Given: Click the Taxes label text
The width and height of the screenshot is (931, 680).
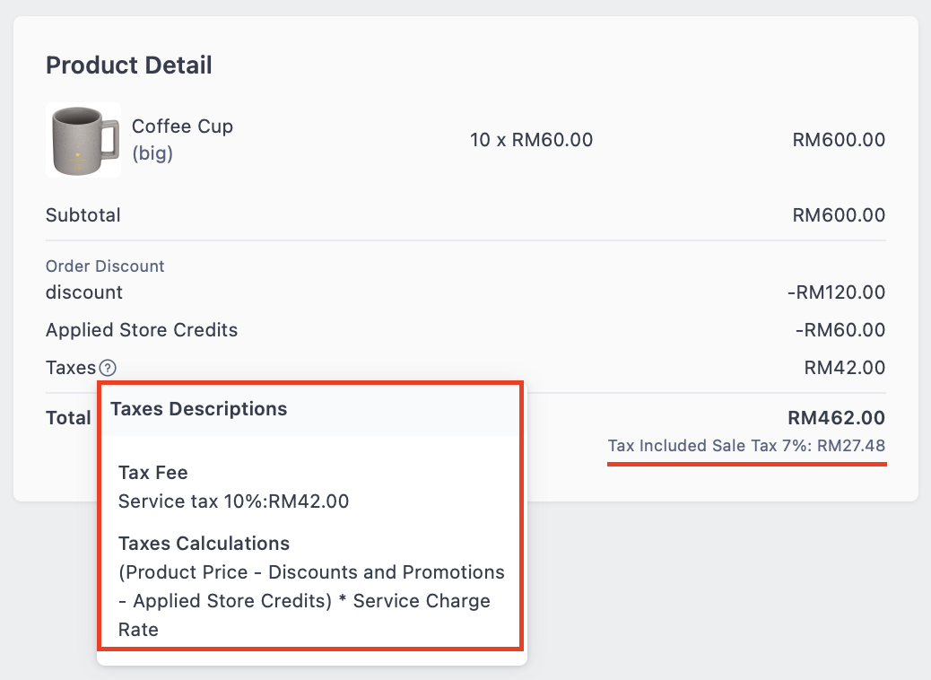Looking at the screenshot, I should click(71, 368).
